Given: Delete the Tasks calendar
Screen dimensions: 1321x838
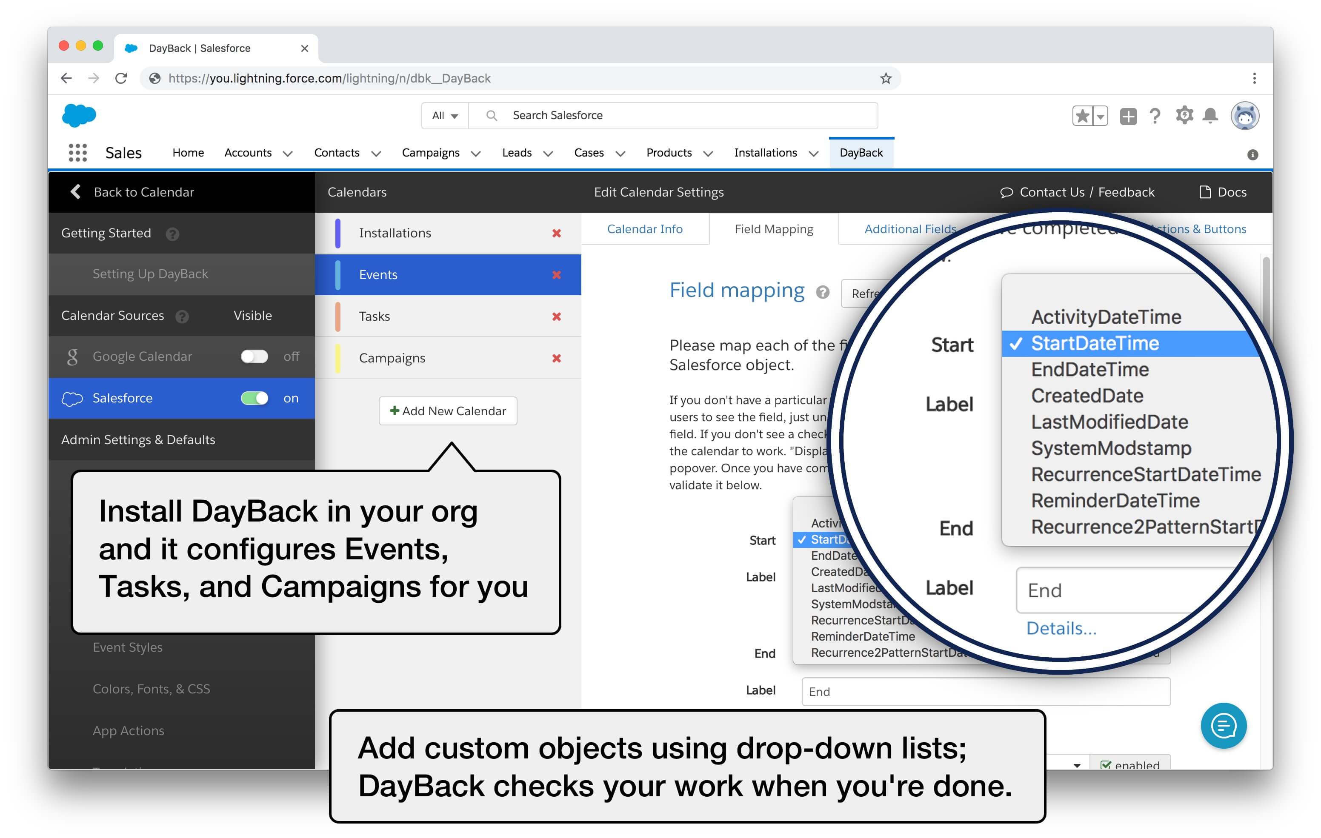Looking at the screenshot, I should tap(556, 316).
